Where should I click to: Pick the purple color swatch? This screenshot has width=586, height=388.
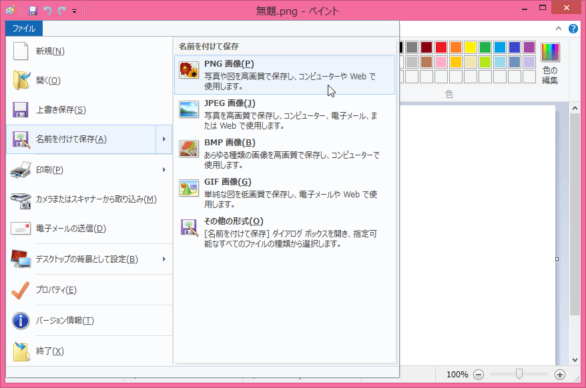529,47
